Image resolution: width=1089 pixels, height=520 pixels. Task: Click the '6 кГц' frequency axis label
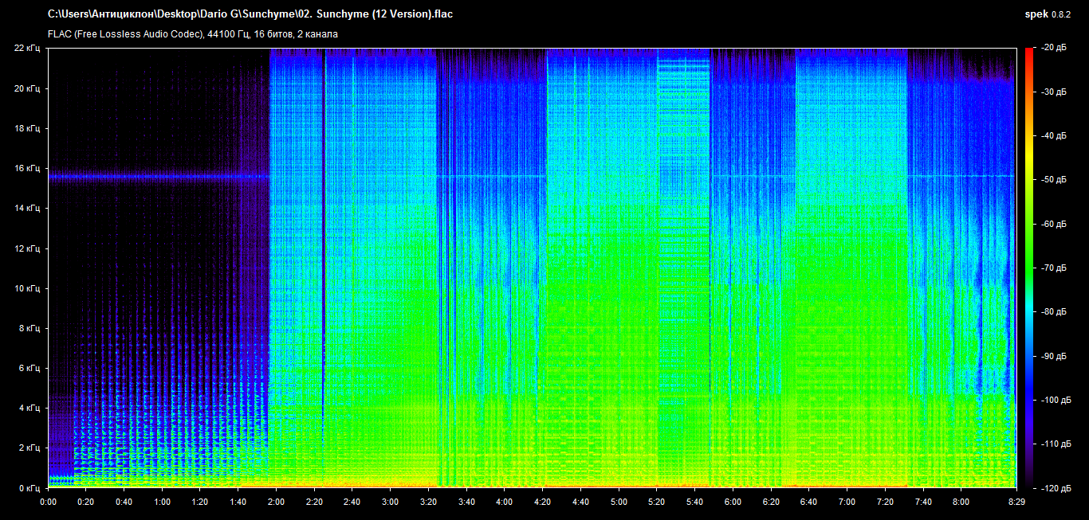[29, 368]
